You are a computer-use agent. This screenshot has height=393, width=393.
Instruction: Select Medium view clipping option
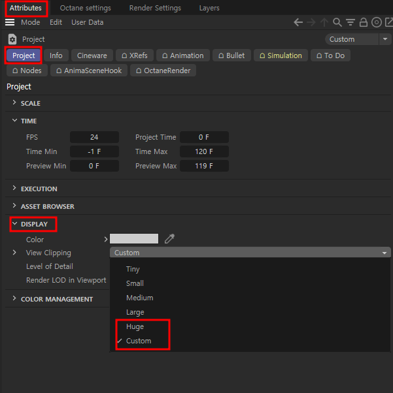(139, 298)
